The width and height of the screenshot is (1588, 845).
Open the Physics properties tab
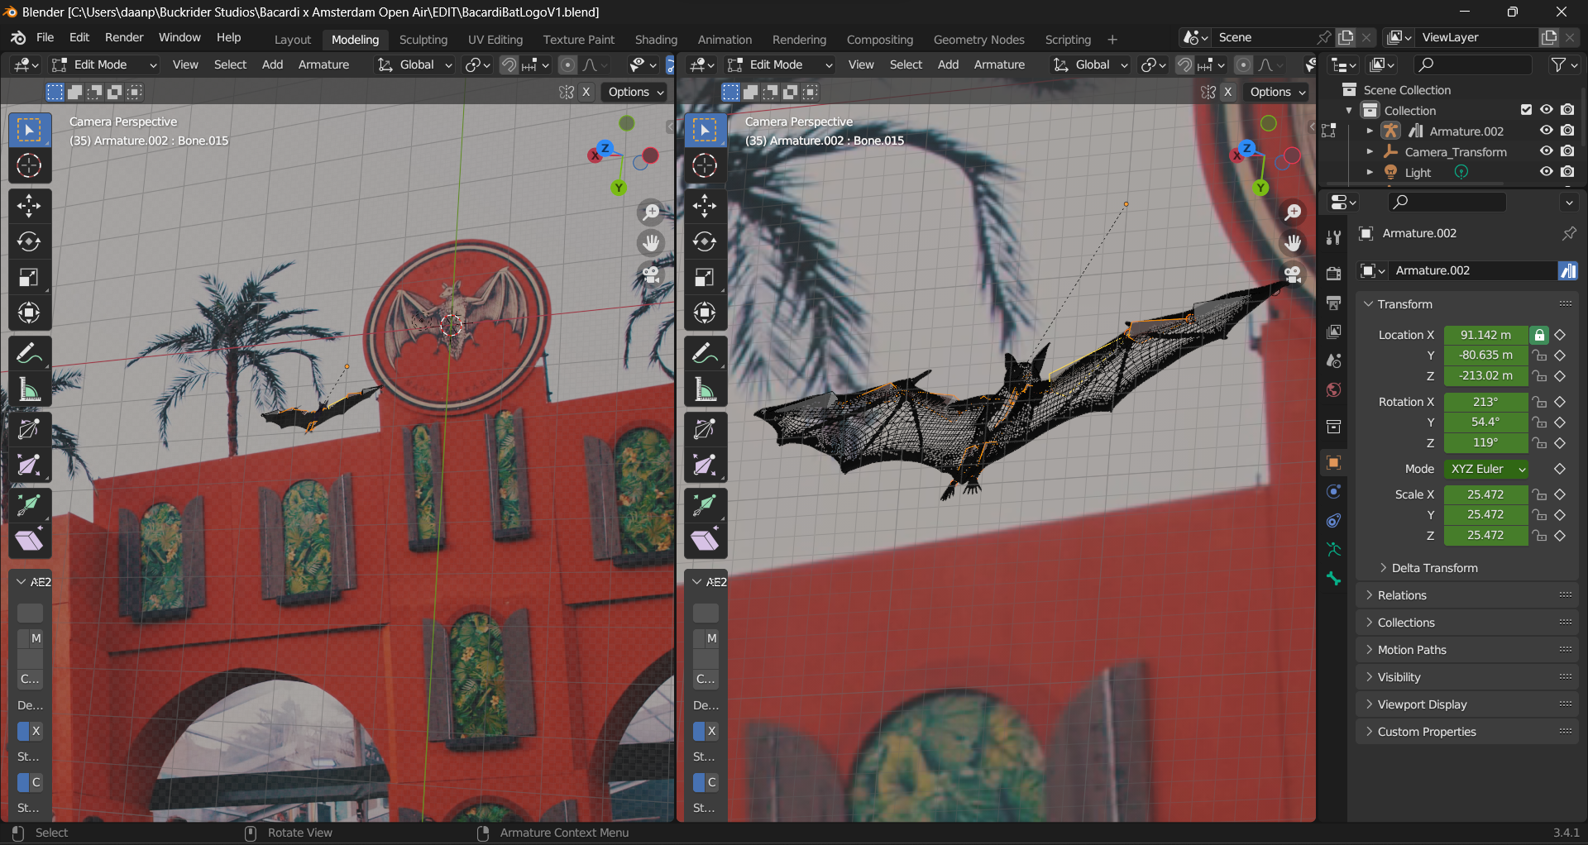(x=1333, y=491)
